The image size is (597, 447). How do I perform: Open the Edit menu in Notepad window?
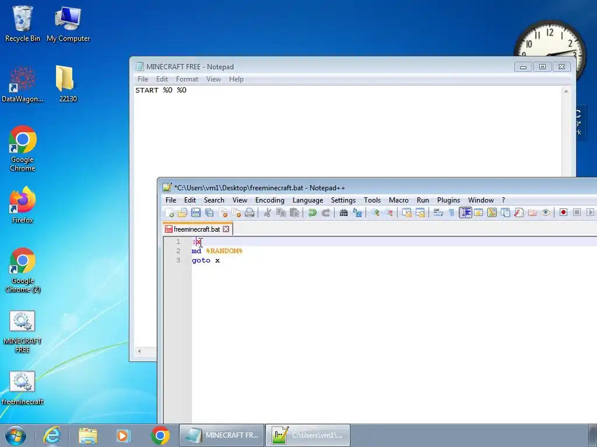click(x=162, y=79)
